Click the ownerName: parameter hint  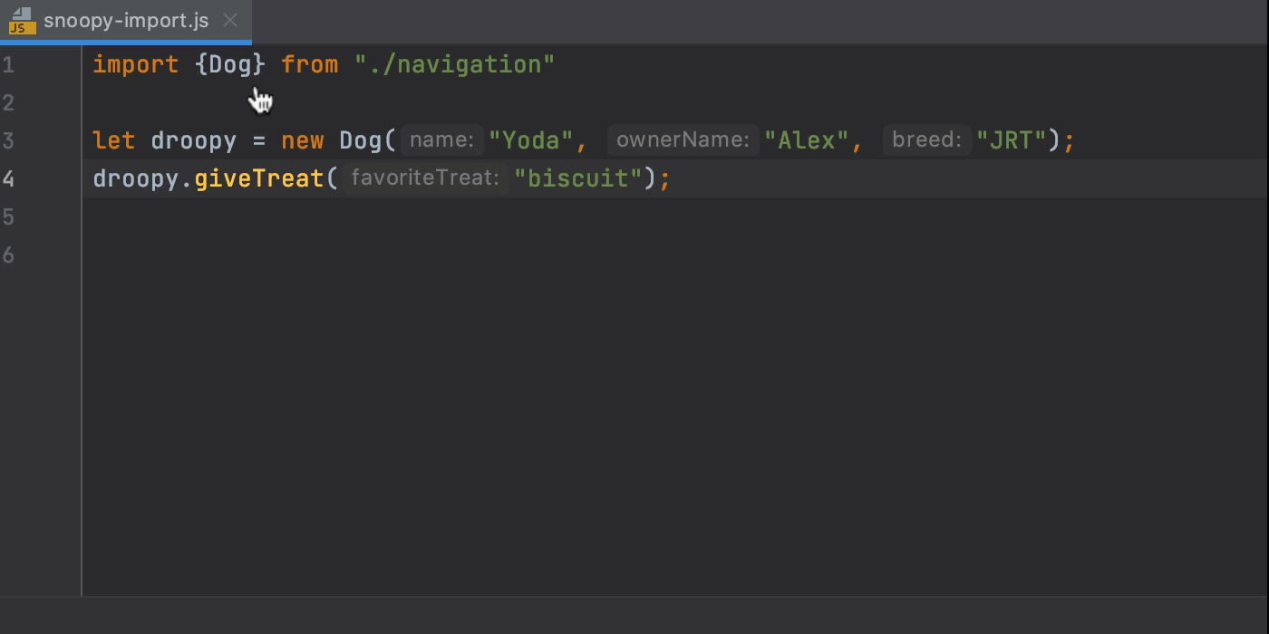(x=683, y=140)
